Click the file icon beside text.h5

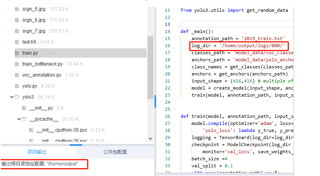tap(17, 42)
